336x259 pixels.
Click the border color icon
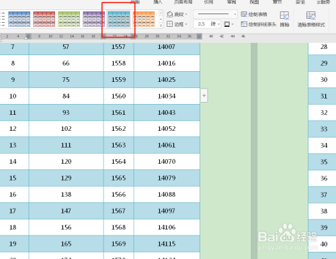tap(227, 24)
